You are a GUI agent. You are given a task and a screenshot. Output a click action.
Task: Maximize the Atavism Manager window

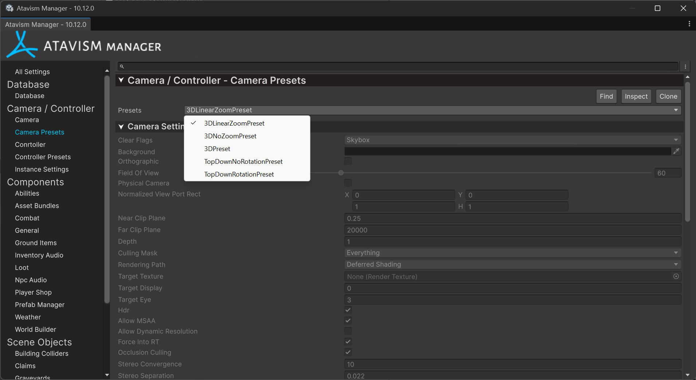point(657,8)
